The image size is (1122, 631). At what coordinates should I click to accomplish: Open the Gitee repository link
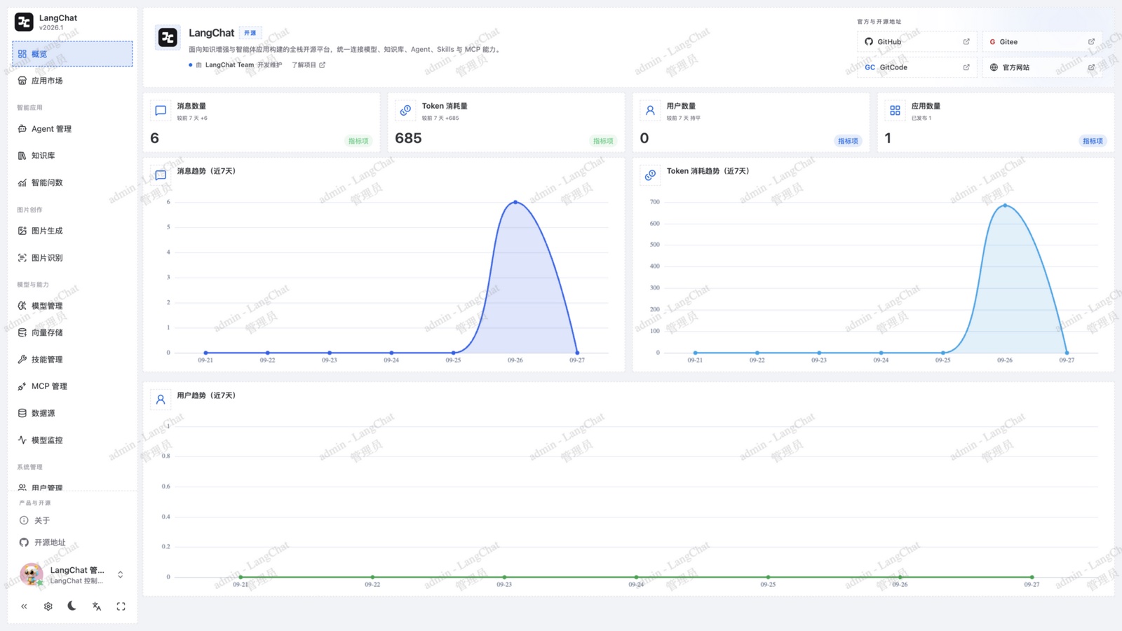tap(1042, 42)
